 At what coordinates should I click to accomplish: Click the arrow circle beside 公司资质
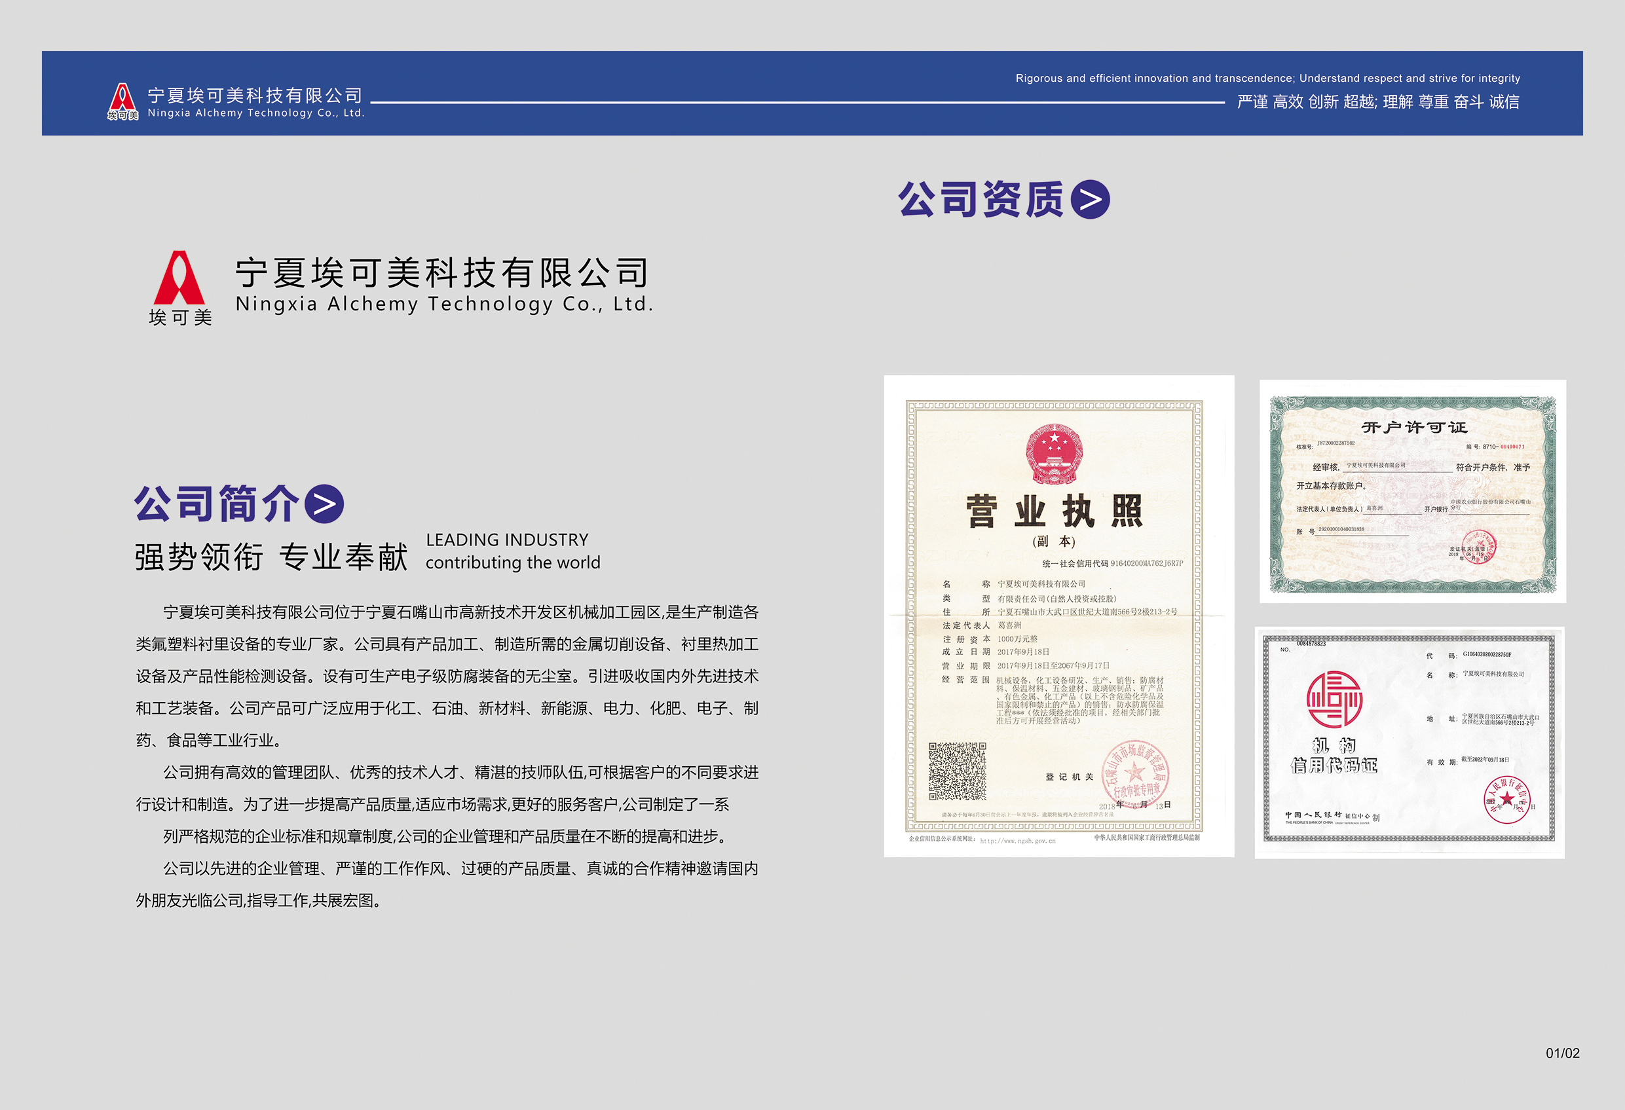(1090, 200)
